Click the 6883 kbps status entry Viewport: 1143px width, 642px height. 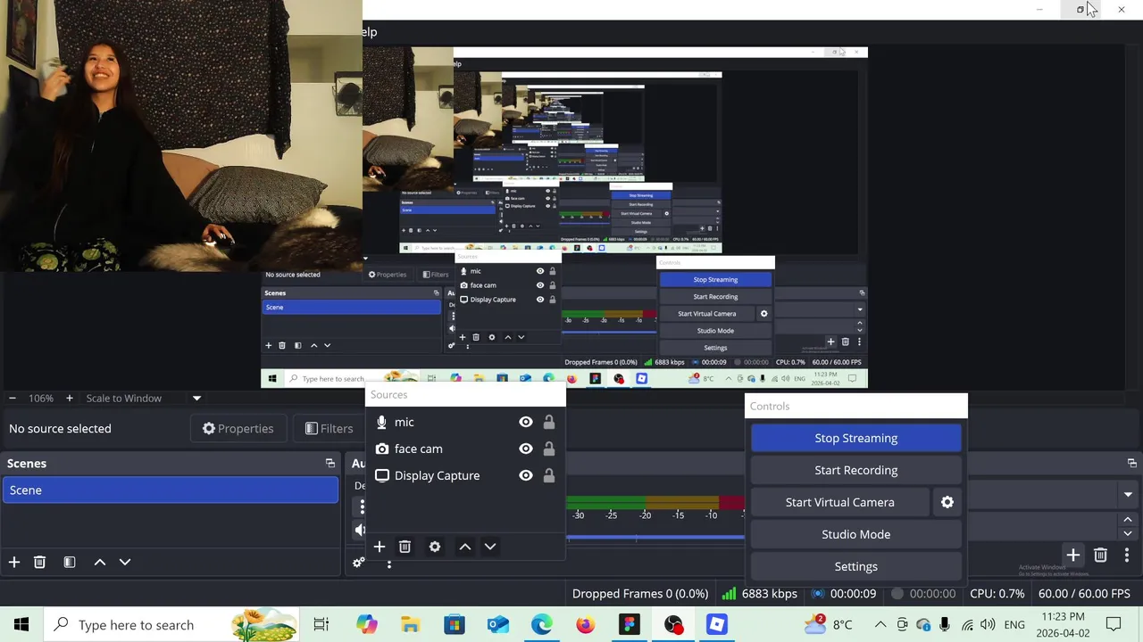pyautogui.click(x=759, y=594)
